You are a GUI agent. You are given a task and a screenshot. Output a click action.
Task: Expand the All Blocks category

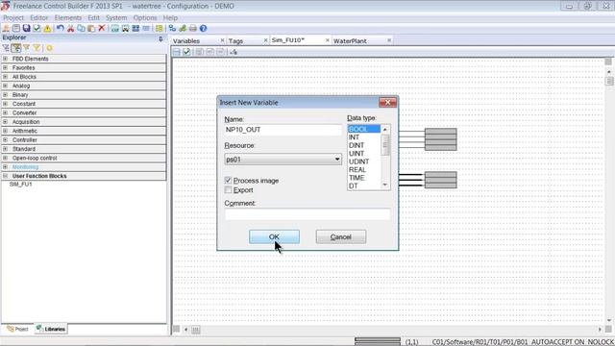click(5, 77)
